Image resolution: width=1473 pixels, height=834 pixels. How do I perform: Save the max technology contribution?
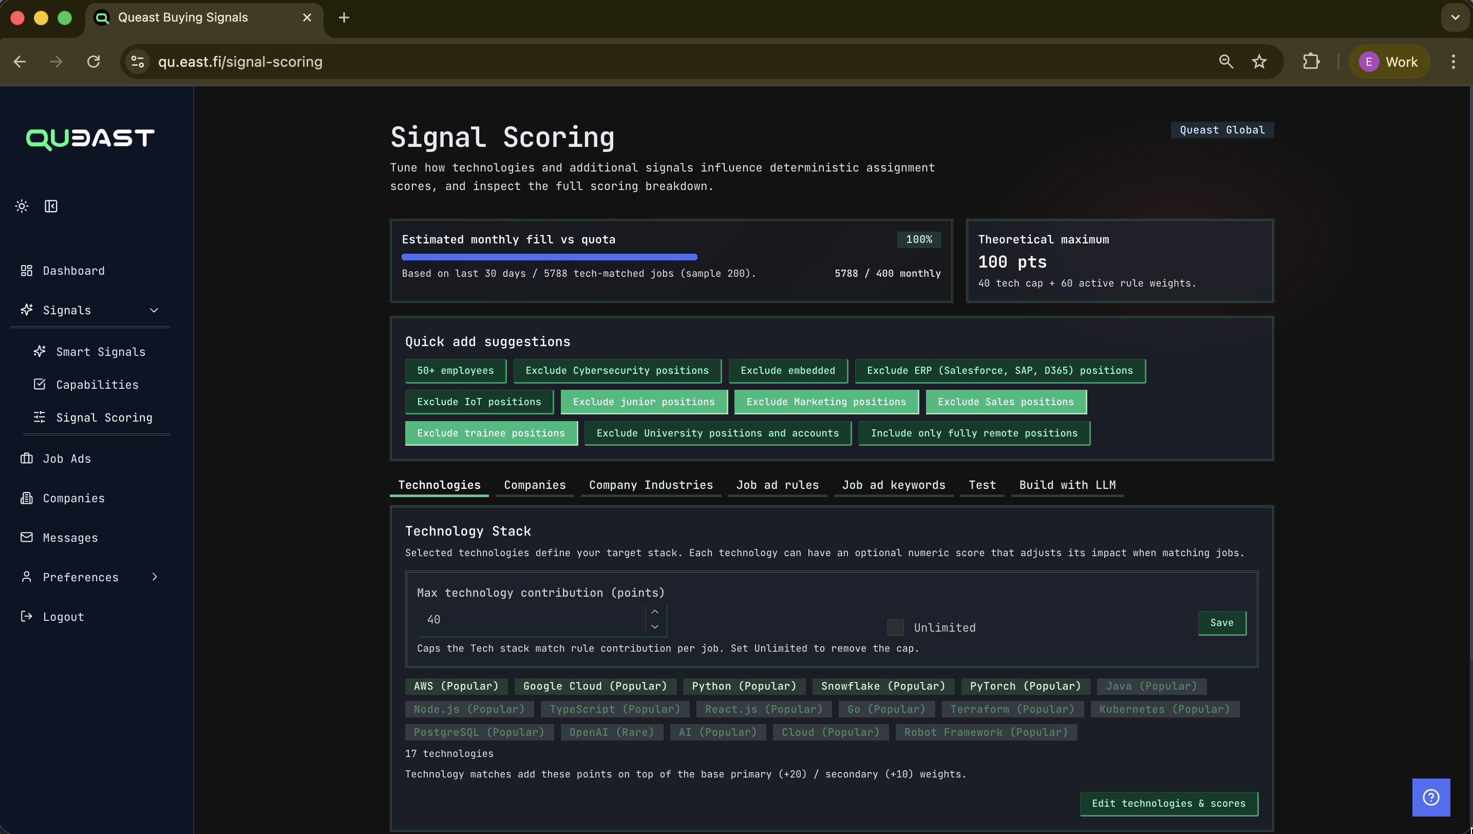1221,622
